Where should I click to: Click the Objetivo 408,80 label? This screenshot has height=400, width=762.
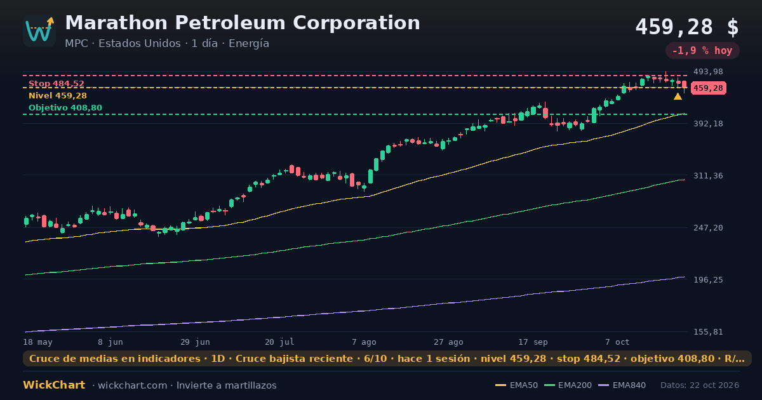point(65,108)
